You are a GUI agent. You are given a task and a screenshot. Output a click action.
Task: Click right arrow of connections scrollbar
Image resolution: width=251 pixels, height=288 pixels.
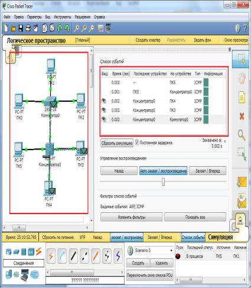(x=122, y=272)
